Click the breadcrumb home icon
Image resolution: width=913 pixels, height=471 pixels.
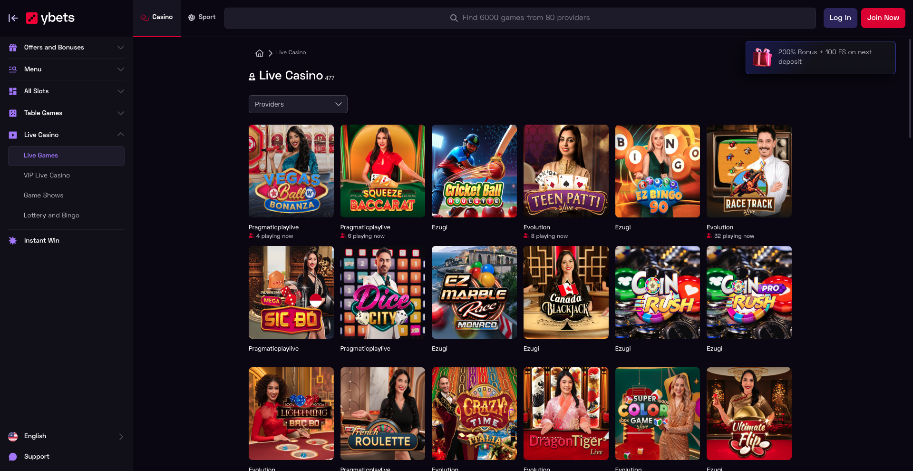[260, 53]
